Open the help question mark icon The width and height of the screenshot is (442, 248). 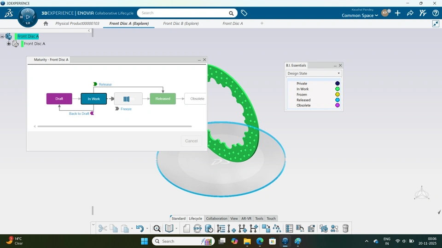pyautogui.click(x=435, y=13)
